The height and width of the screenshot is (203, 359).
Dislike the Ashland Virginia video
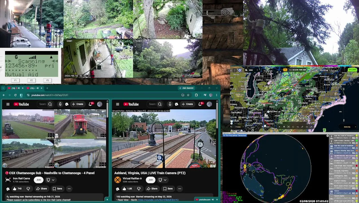(x=139, y=189)
